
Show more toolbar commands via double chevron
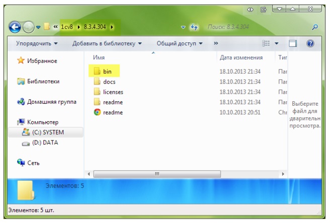216,43
